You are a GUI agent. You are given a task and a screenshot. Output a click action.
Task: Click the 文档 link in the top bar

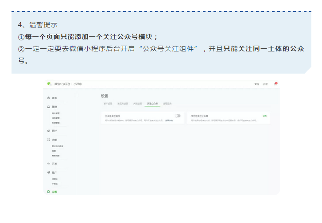[x=257, y=84]
